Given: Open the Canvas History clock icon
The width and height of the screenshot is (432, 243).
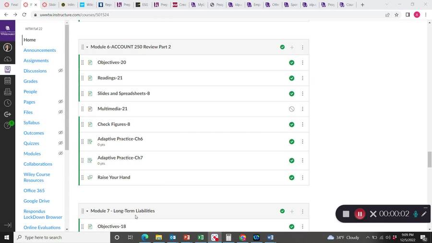Looking at the screenshot, I should point(7,103).
